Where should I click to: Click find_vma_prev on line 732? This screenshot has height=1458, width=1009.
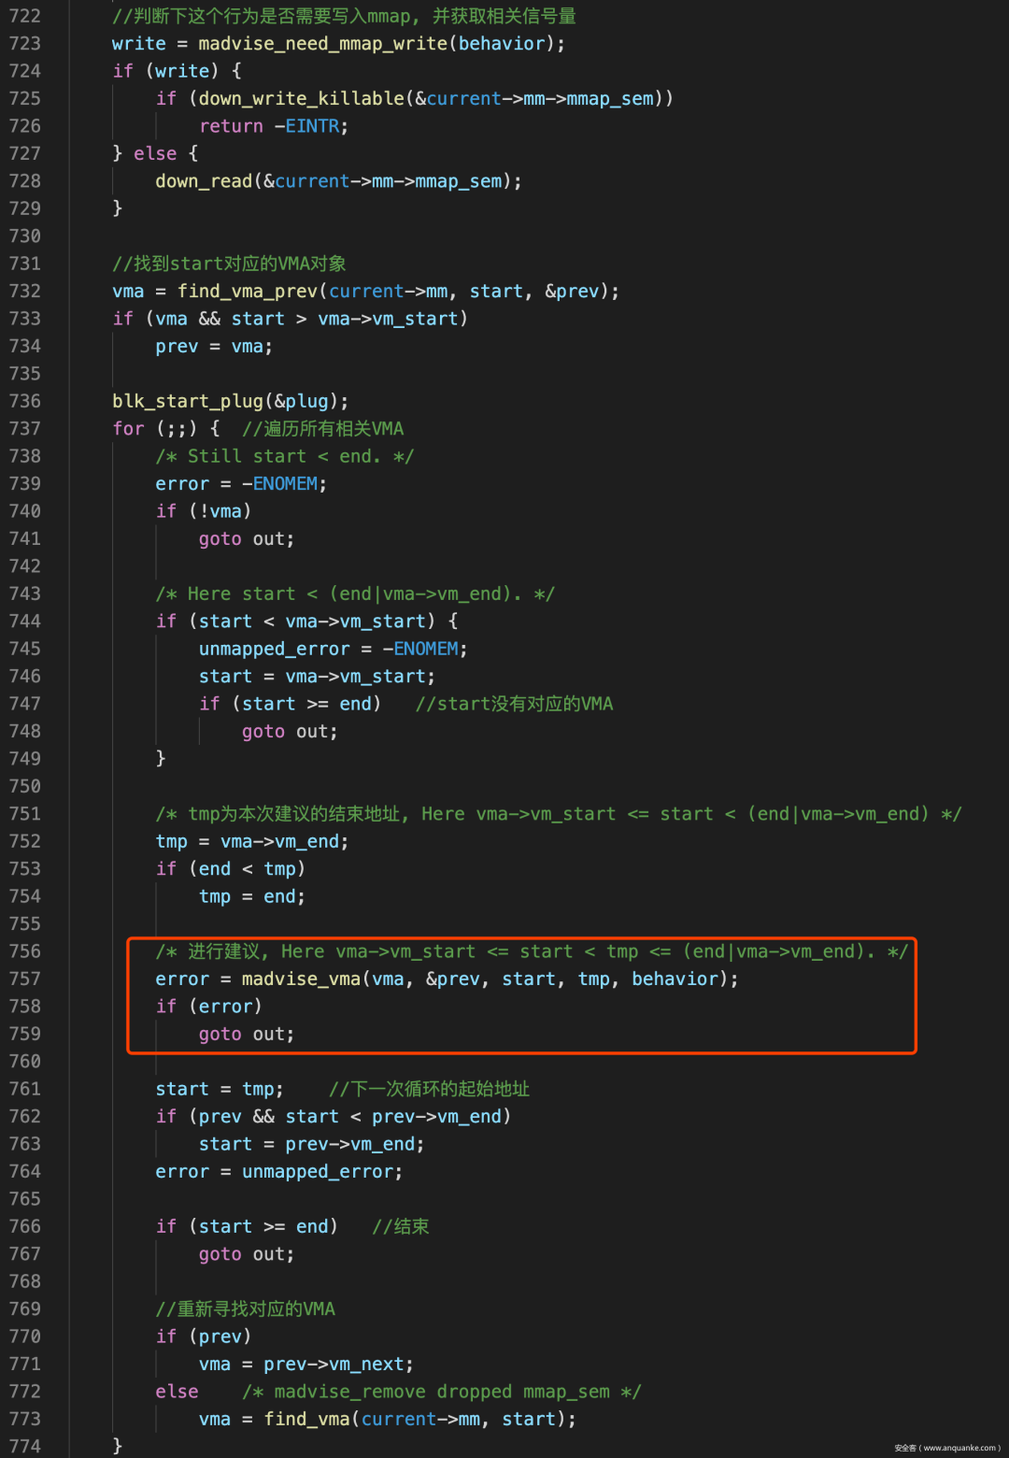(248, 292)
